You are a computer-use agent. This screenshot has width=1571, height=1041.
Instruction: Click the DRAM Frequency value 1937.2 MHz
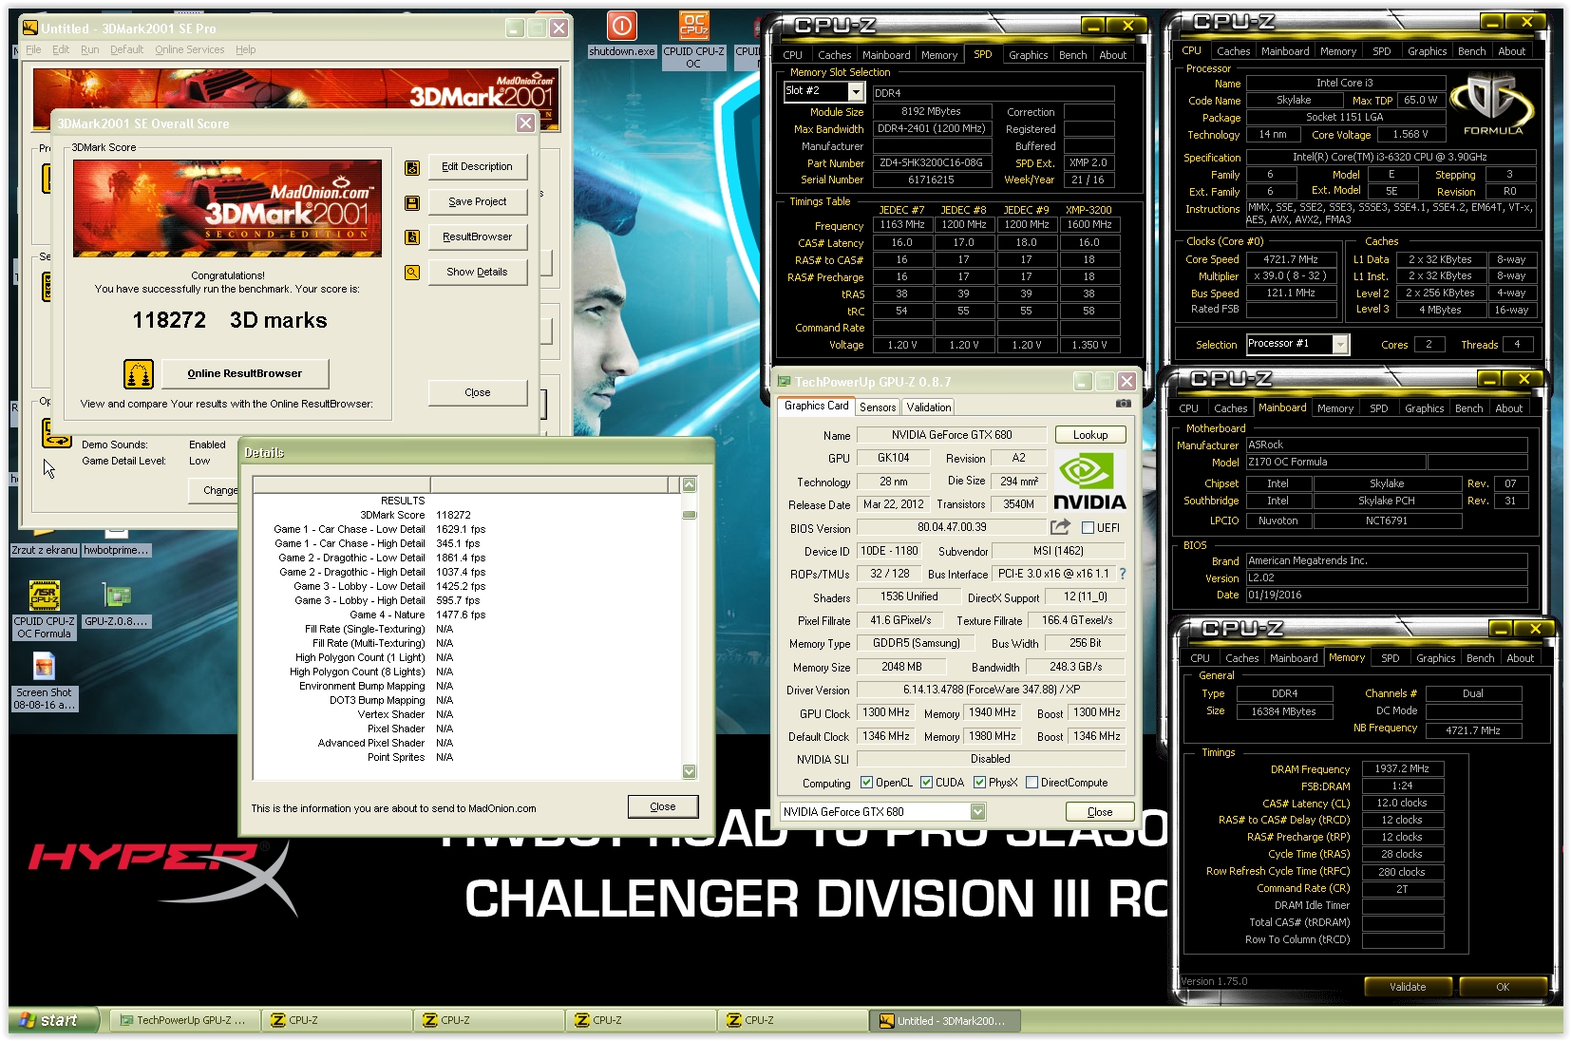coord(1402,768)
